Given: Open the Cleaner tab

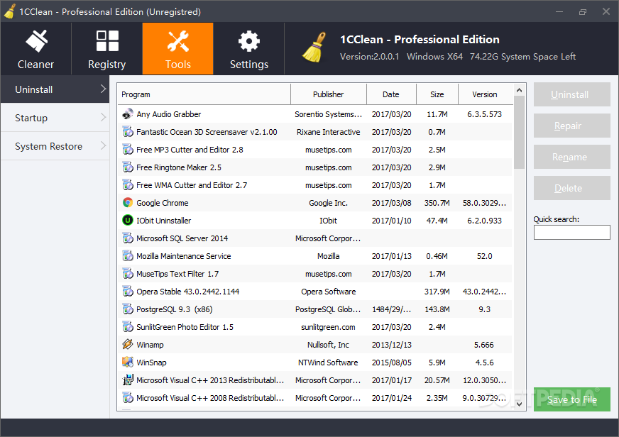Looking at the screenshot, I should tap(36, 48).
